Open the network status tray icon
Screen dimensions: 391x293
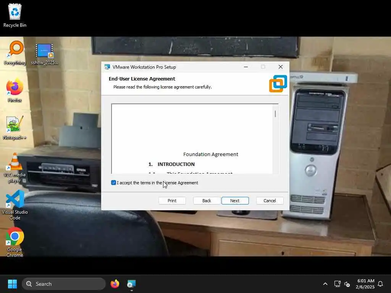pyautogui.click(x=337, y=284)
